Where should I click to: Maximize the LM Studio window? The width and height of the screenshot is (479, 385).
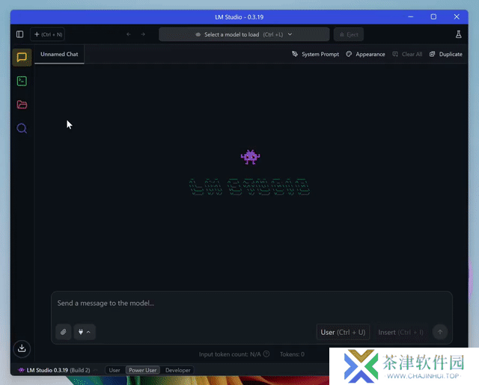(433, 16)
